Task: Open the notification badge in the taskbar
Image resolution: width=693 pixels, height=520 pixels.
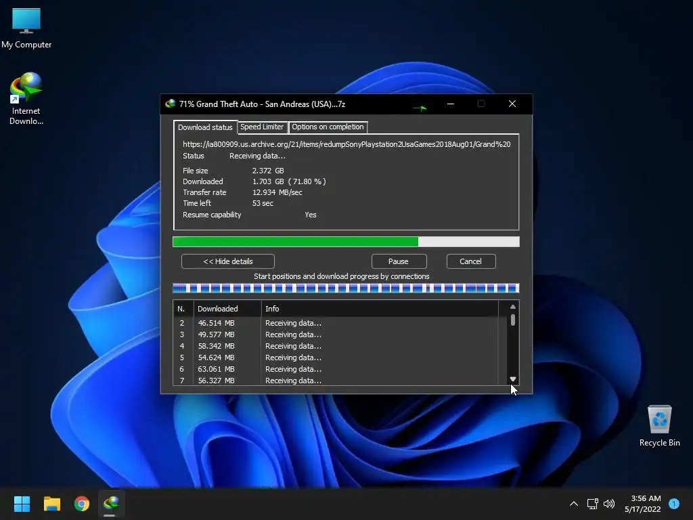Action: (674, 504)
